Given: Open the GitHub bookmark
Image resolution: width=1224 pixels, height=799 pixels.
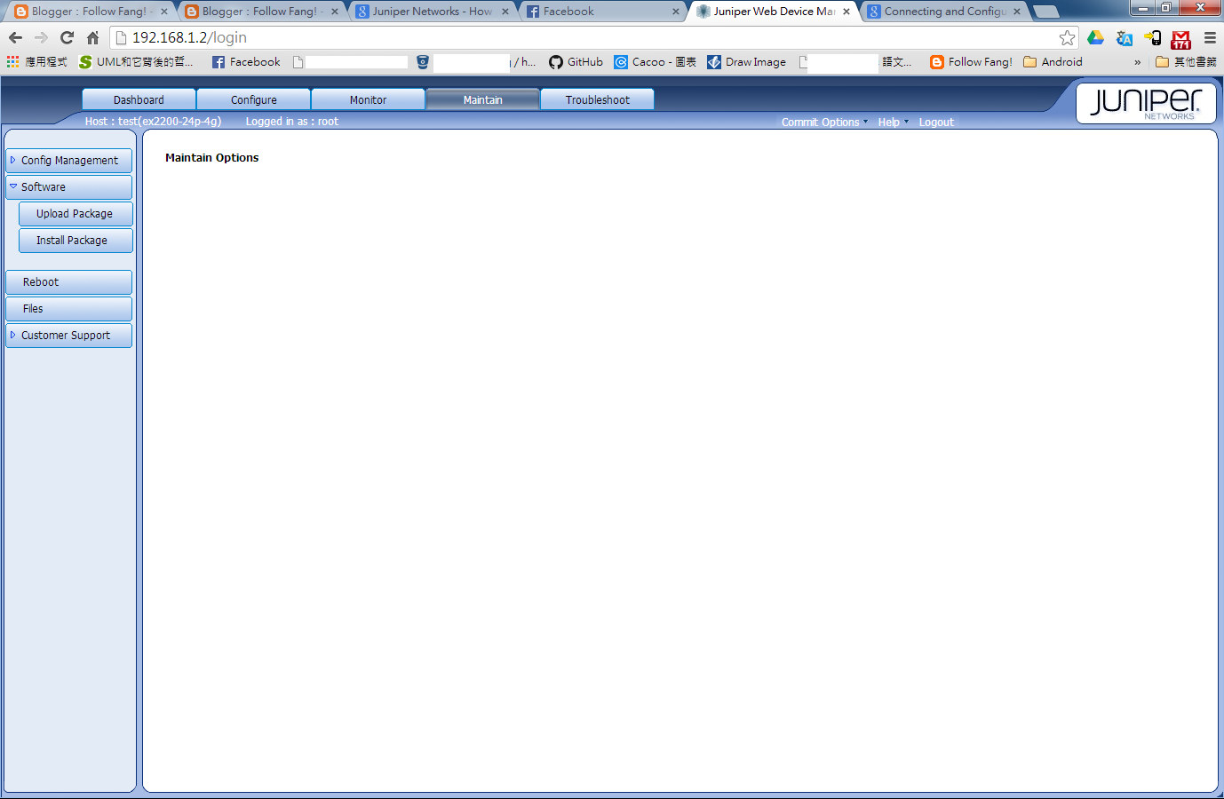Looking at the screenshot, I should [576, 61].
